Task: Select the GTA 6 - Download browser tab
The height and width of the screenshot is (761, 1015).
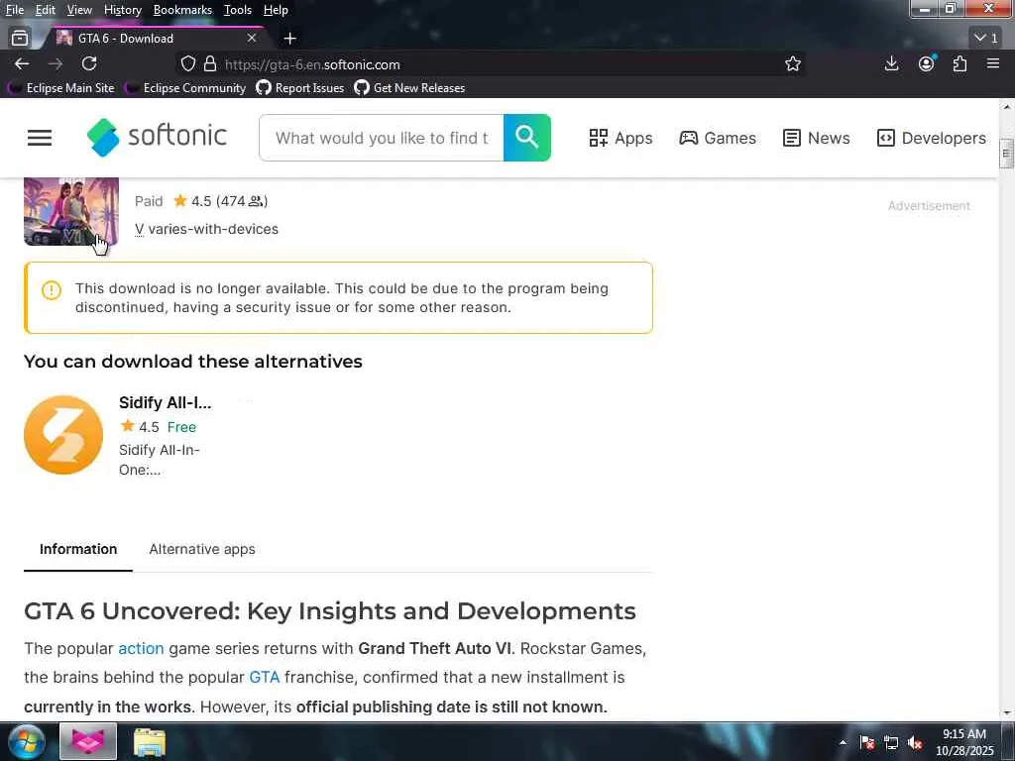Action: pyautogui.click(x=154, y=39)
